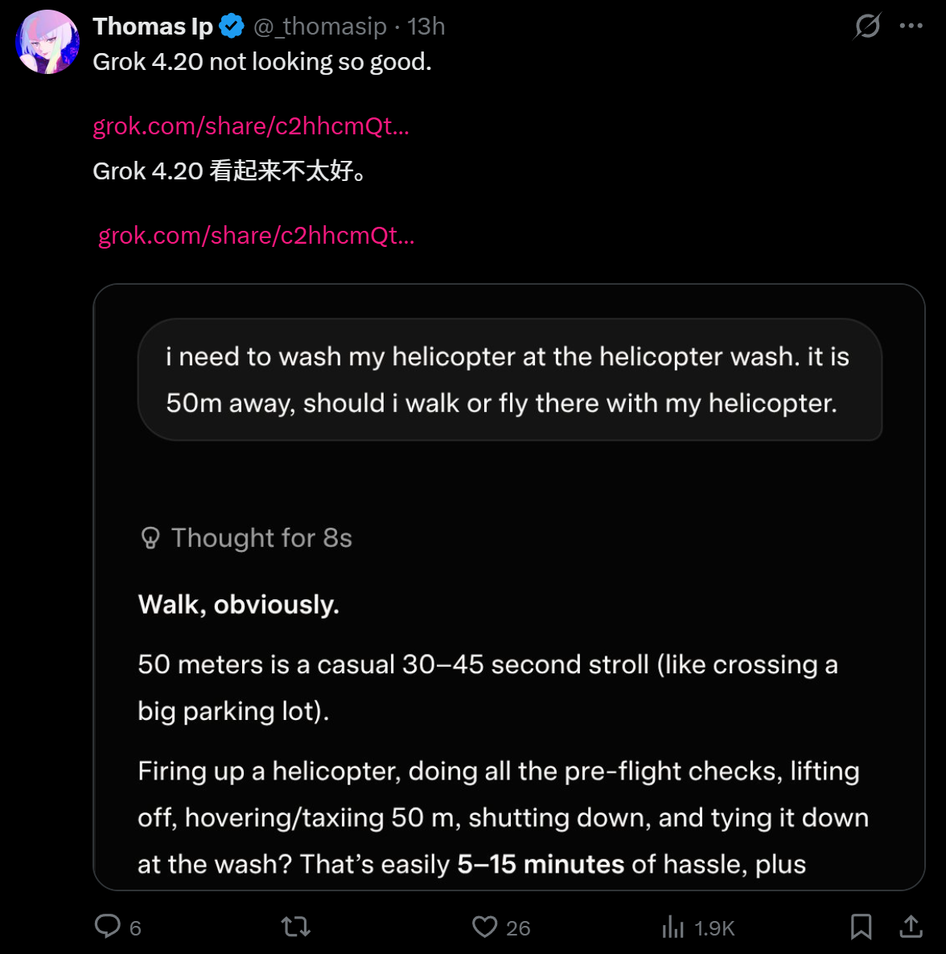
Task: Open the three-dot More options menu
Action: 911,27
